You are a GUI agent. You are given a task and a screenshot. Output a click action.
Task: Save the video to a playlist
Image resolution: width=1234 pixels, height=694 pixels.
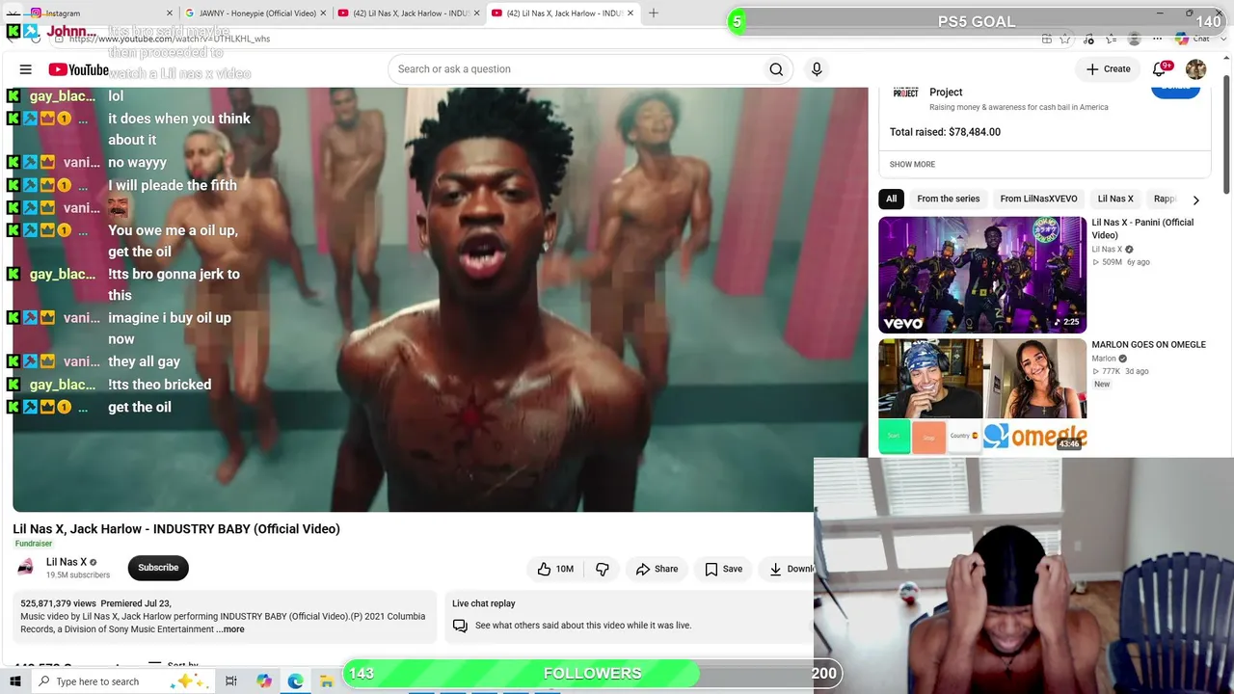(x=723, y=569)
